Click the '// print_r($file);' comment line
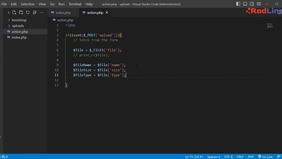The image size is (282, 159). [91, 55]
